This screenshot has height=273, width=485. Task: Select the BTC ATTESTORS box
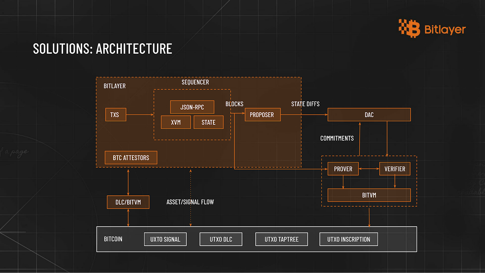(131, 158)
